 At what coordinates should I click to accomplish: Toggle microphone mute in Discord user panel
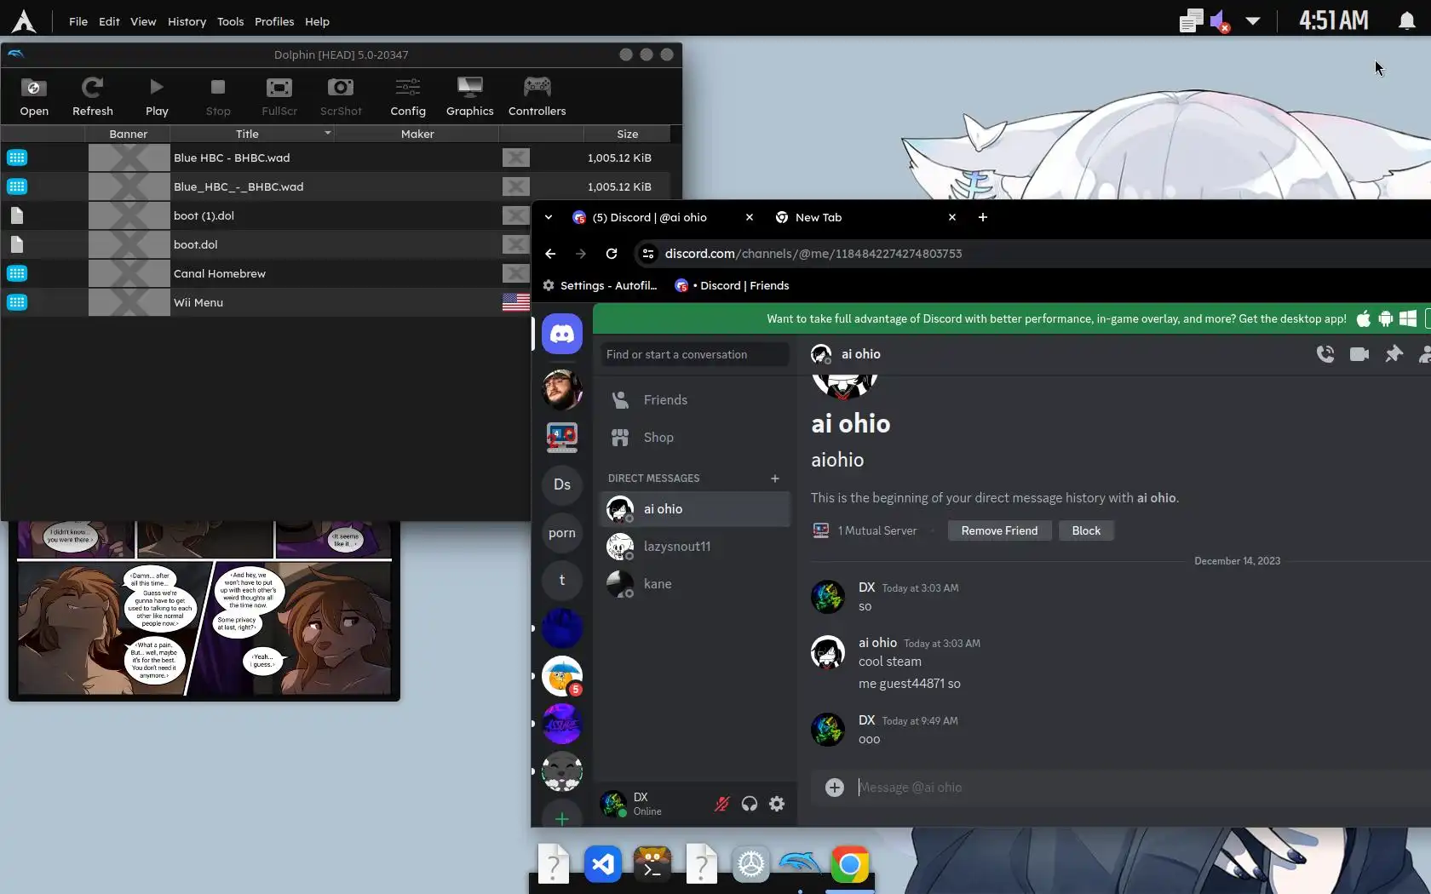coord(721,804)
